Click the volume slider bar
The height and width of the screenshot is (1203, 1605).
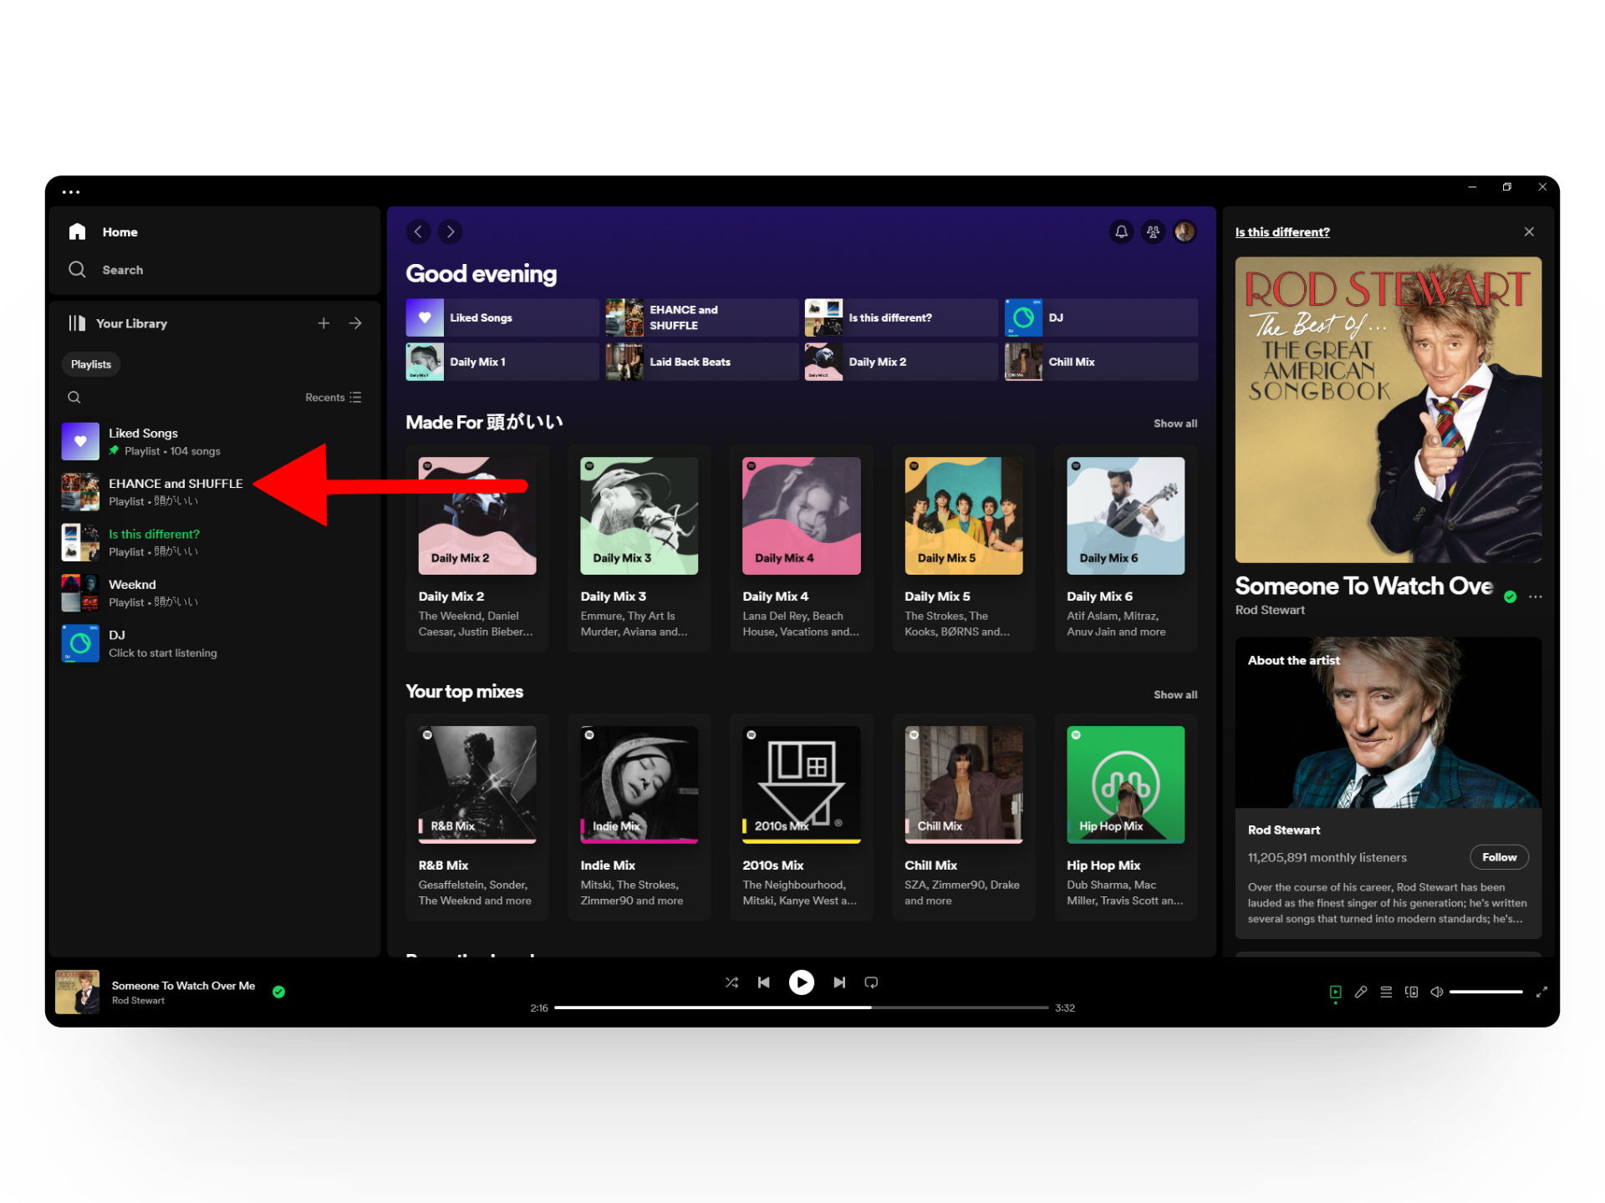(1485, 992)
